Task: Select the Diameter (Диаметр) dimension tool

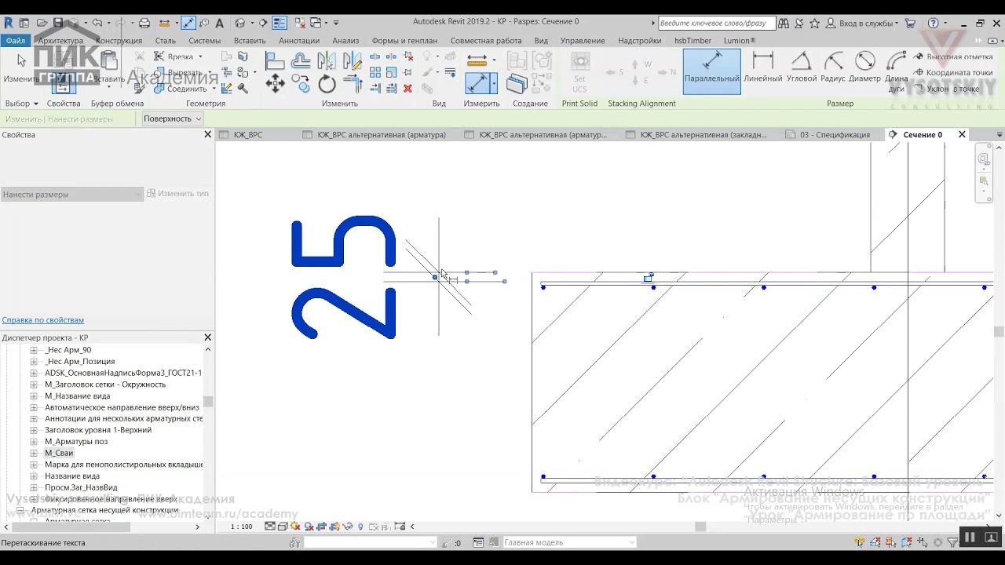Action: pos(864,67)
